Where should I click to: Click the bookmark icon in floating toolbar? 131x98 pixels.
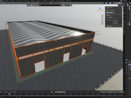(x=63, y=5)
